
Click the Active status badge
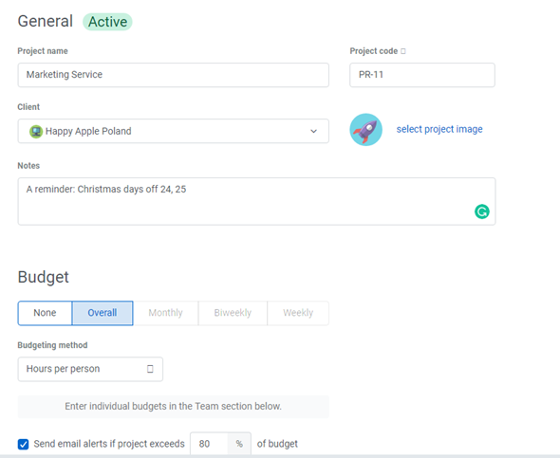[x=107, y=22]
